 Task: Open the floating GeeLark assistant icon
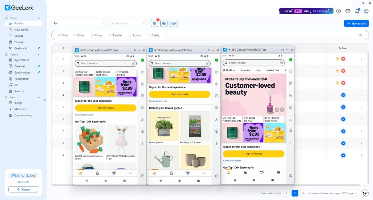tap(365, 193)
